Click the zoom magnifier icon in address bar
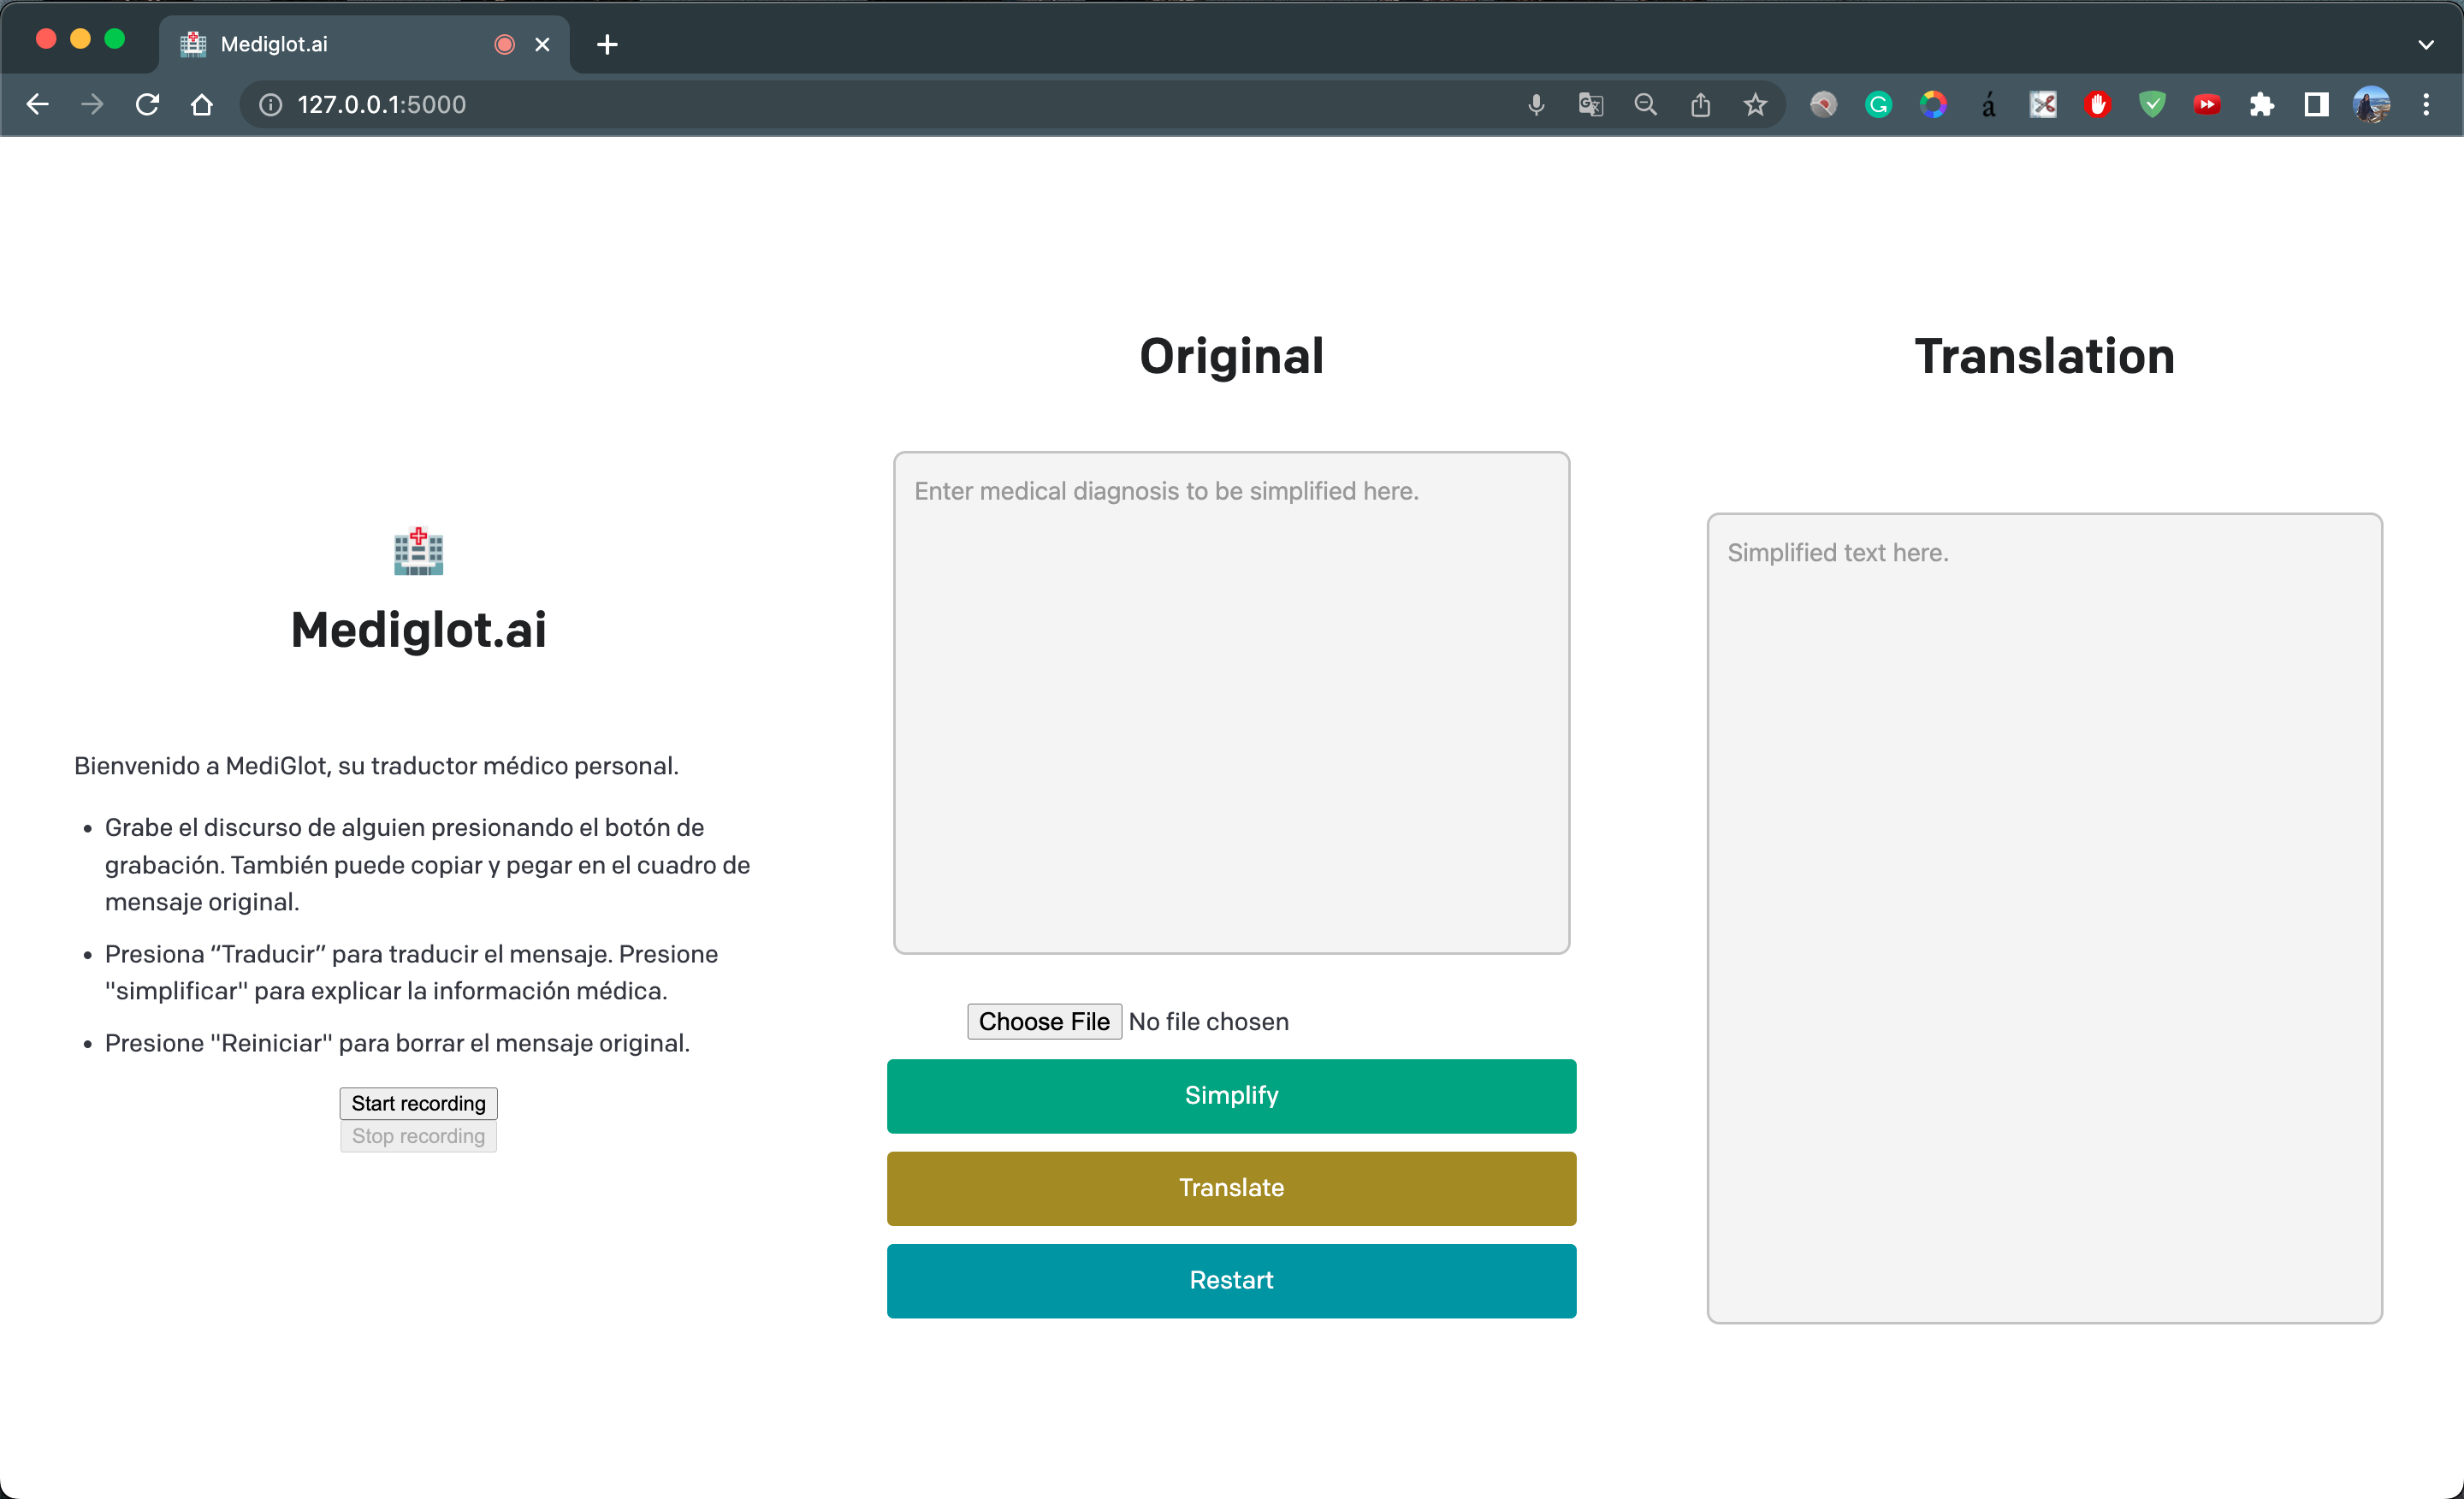Image resolution: width=2464 pixels, height=1499 pixels. (1645, 104)
